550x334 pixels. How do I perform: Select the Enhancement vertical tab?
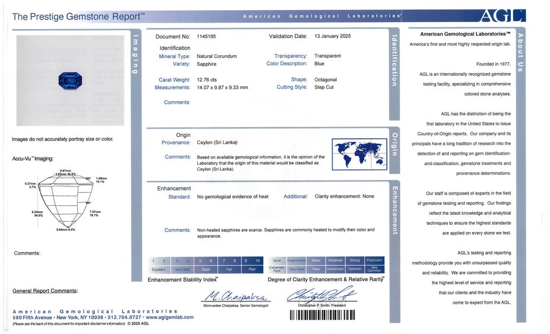pyautogui.click(x=394, y=210)
